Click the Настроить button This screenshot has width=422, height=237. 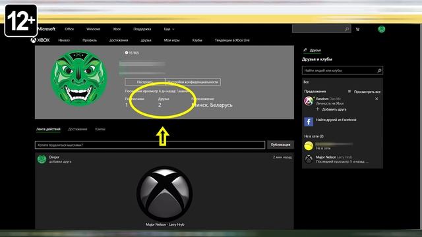145,82
